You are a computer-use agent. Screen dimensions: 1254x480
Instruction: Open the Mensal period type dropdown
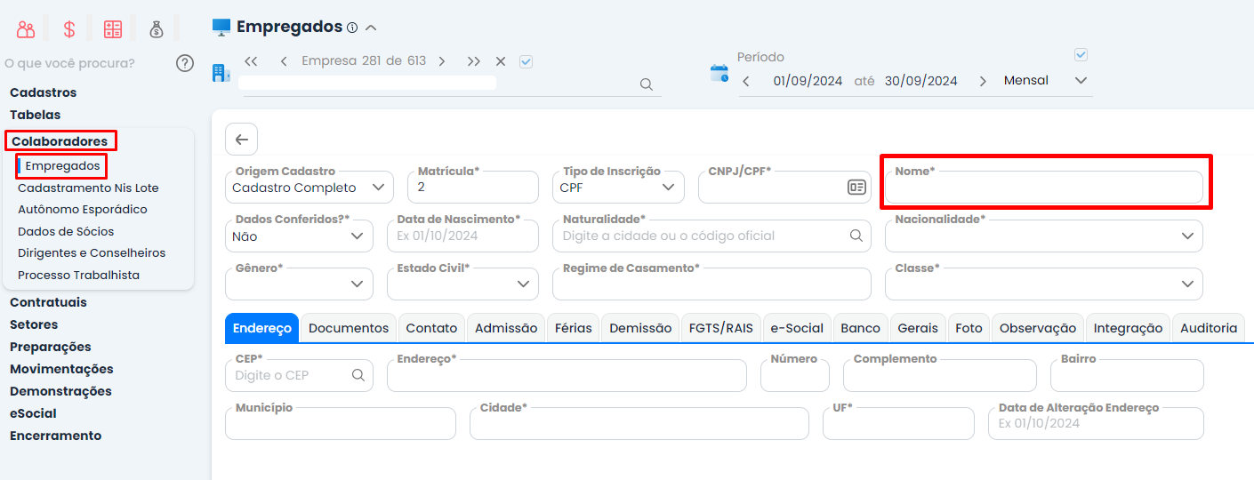1045,81
